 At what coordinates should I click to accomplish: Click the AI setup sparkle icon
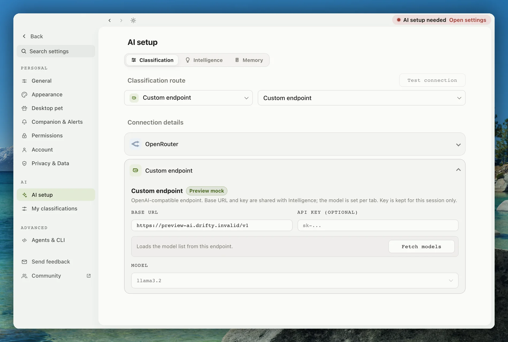coord(24,195)
